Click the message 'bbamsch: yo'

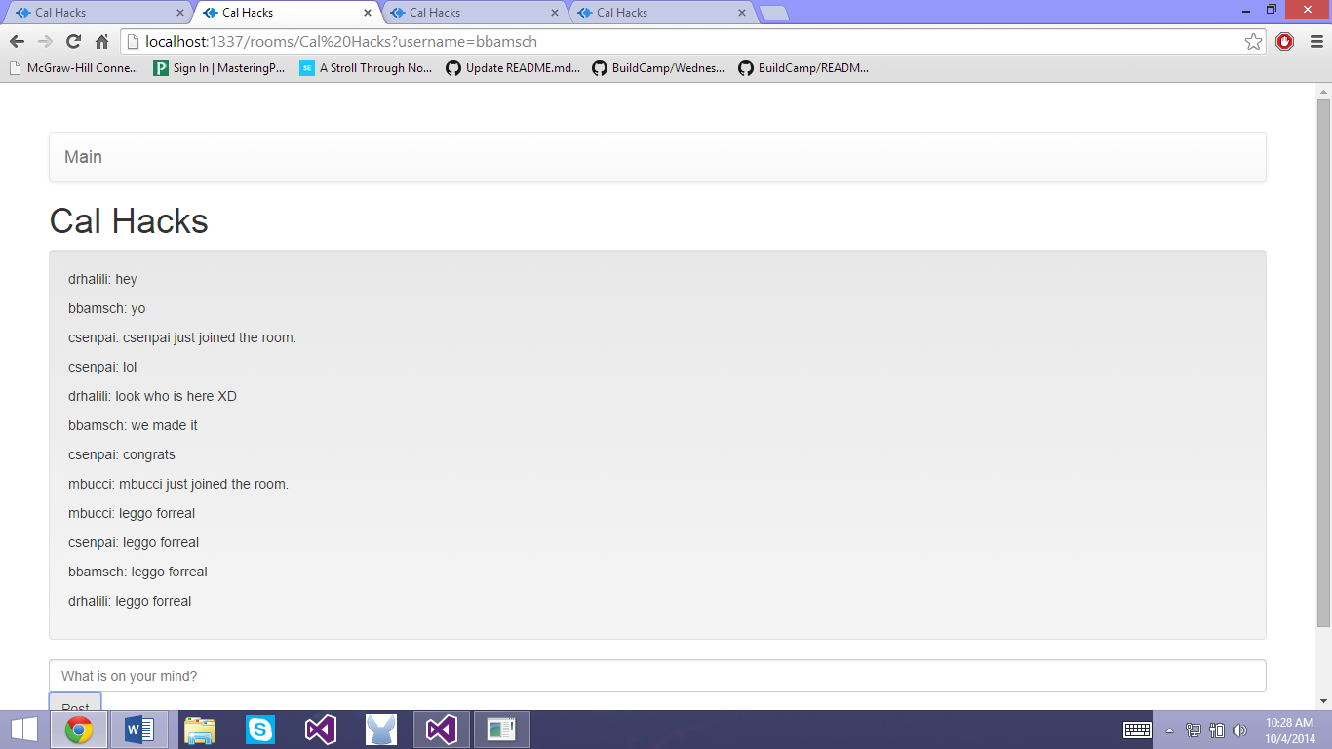tap(107, 308)
